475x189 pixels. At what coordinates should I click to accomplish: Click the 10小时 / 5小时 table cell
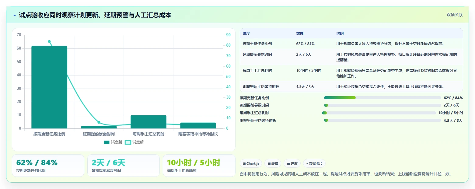tap(308, 71)
